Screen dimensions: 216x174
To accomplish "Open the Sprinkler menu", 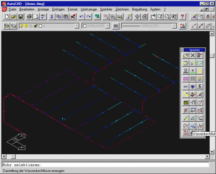I will tap(106, 9).
